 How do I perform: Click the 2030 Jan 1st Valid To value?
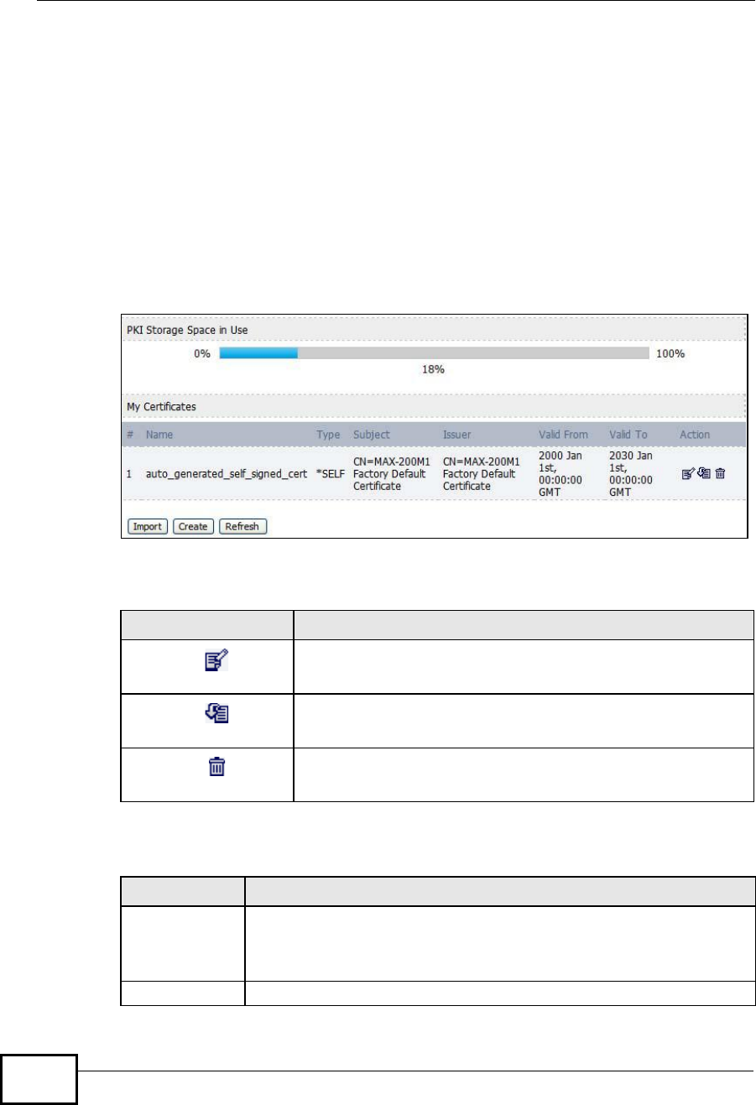point(633,474)
